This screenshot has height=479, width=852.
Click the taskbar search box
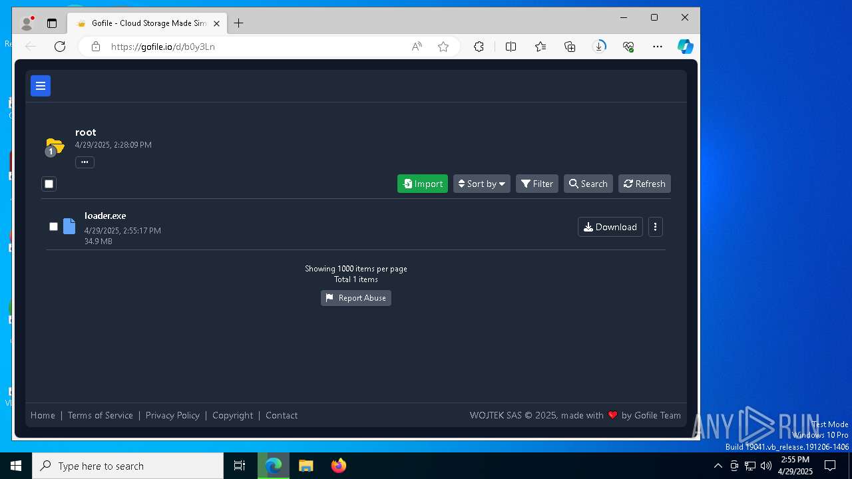(128, 466)
